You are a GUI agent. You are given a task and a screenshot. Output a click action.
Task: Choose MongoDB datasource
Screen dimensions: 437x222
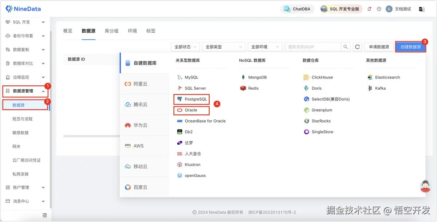[254, 77]
